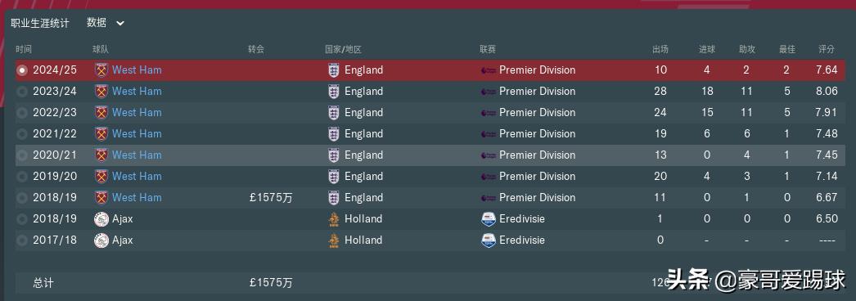Image resolution: width=856 pixels, height=301 pixels.
Task: Open the West Ham link in 2018/19 row
Action: click(137, 197)
